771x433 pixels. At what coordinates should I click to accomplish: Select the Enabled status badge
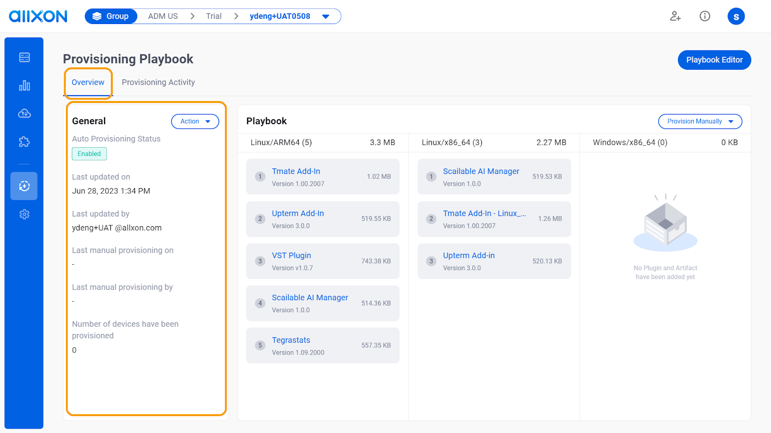point(89,154)
